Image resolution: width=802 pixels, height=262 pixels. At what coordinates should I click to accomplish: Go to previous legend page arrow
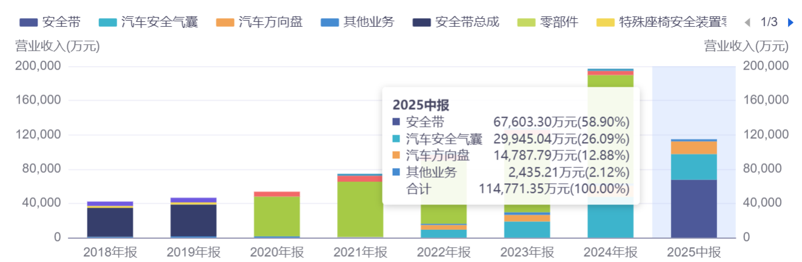[747, 22]
